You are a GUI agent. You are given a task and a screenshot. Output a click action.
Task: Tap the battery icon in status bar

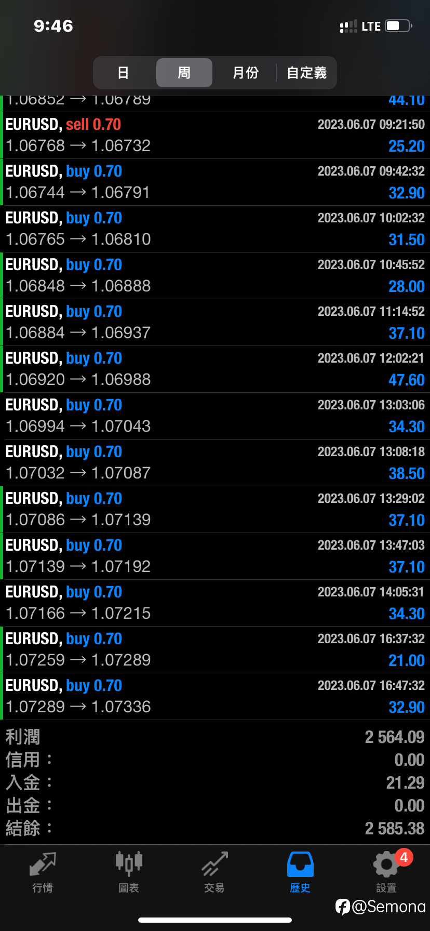point(398,26)
